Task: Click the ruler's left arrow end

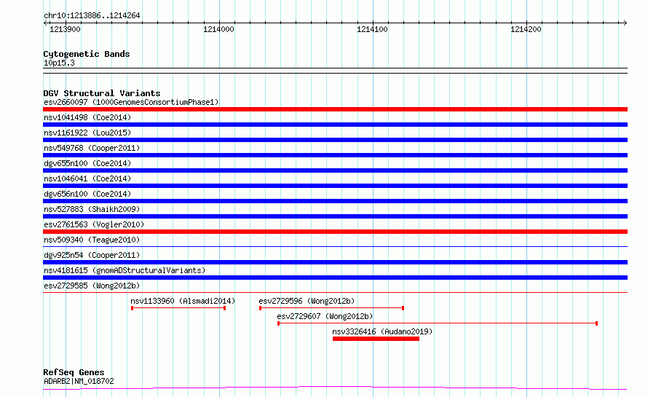Action: [x=45, y=23]
